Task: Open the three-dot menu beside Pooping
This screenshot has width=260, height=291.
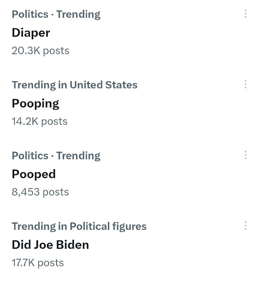Action: coord(246,84)
